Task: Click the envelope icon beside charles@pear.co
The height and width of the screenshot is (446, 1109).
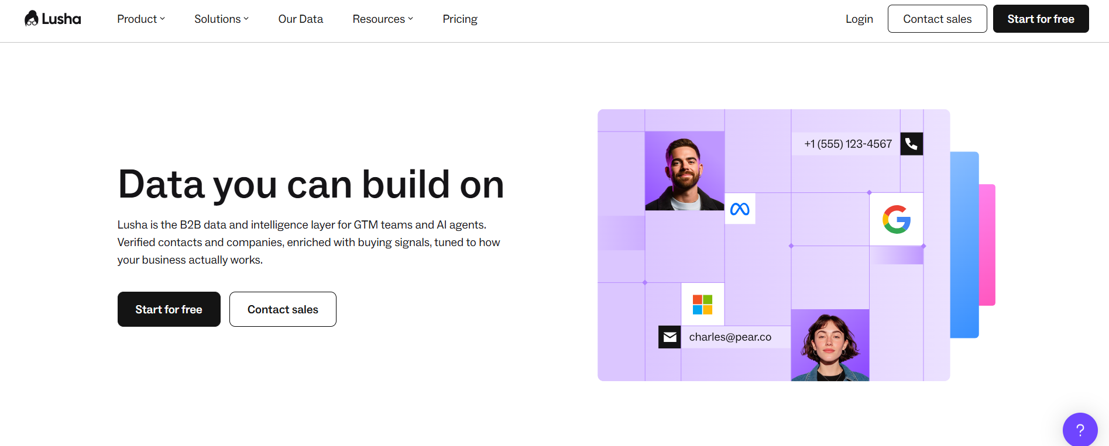Action: (669, 337)
